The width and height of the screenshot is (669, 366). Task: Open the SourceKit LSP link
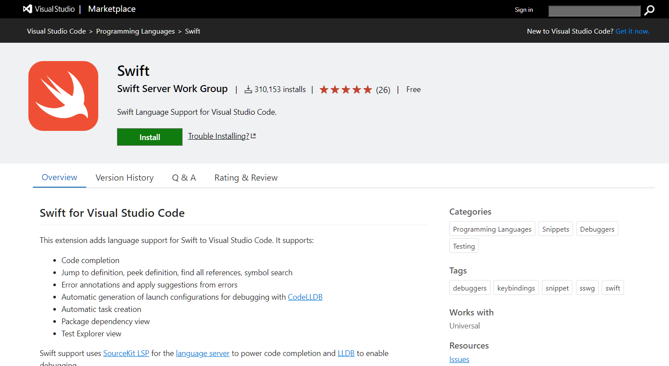coord(126,353)
